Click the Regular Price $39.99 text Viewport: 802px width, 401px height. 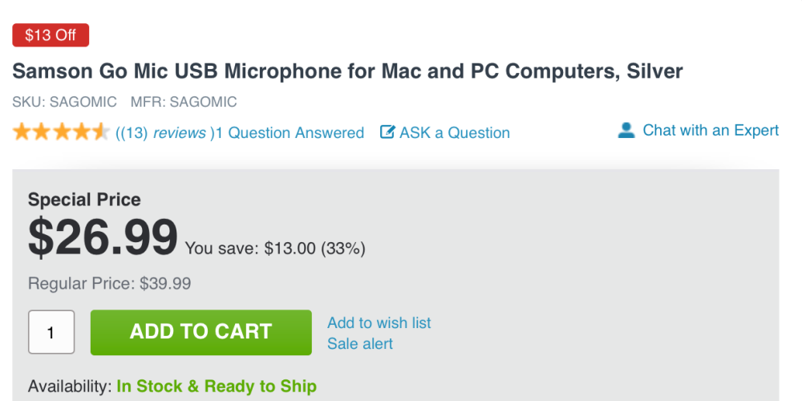109,283
